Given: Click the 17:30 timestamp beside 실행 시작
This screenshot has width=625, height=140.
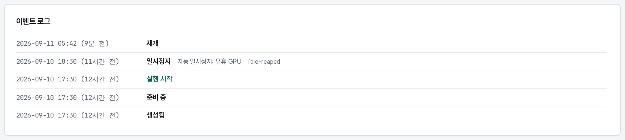Looking at the screenshot, I should click(x=67, y=79).
